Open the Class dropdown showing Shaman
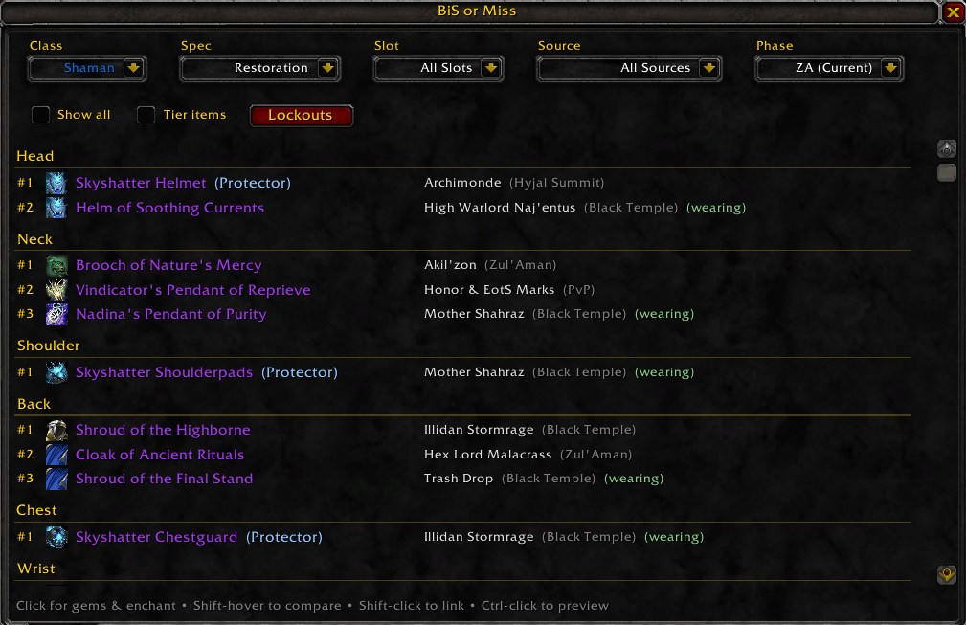This screenshot has width=966, height=625. coord(87,68)
